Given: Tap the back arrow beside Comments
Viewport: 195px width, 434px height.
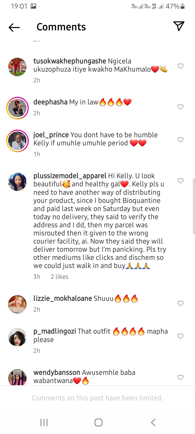Looking at the screenshot, I should (x=14, y=27).
